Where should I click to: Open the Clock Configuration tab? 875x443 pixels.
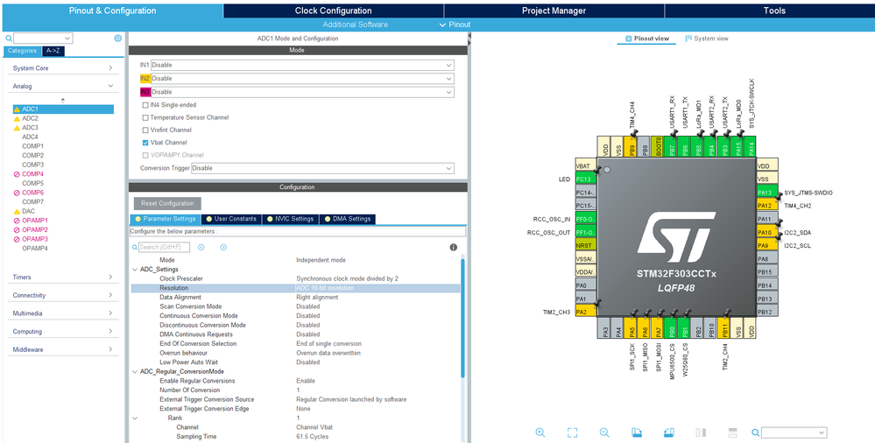[333, 11]
